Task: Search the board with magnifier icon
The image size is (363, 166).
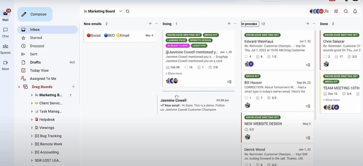Action: [346, 11]
